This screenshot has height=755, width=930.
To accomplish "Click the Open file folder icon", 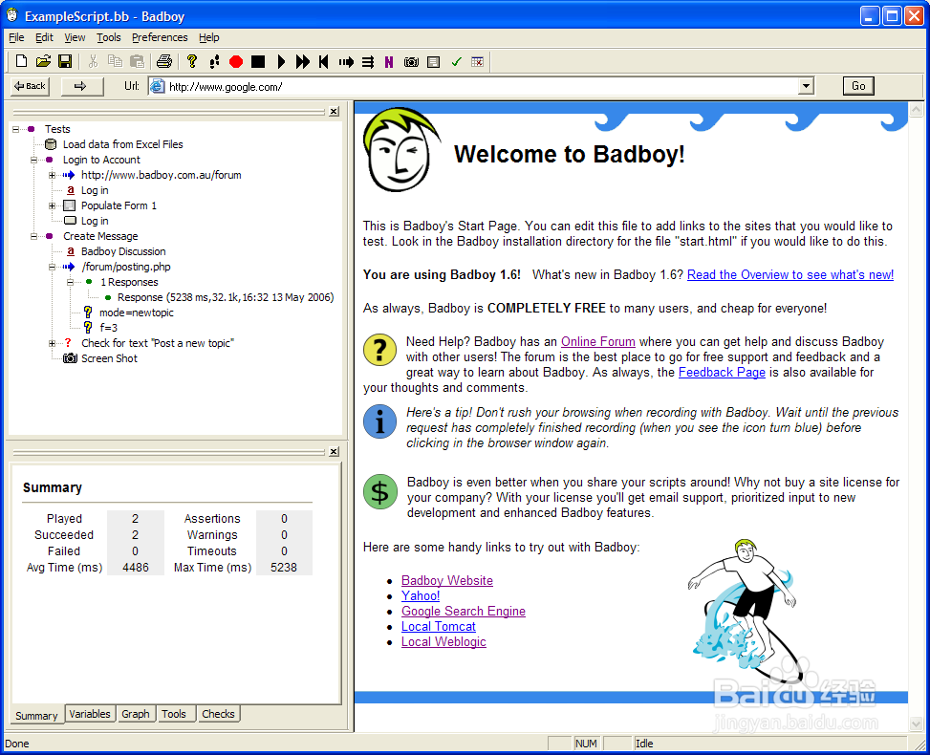I will coord(43,61).
